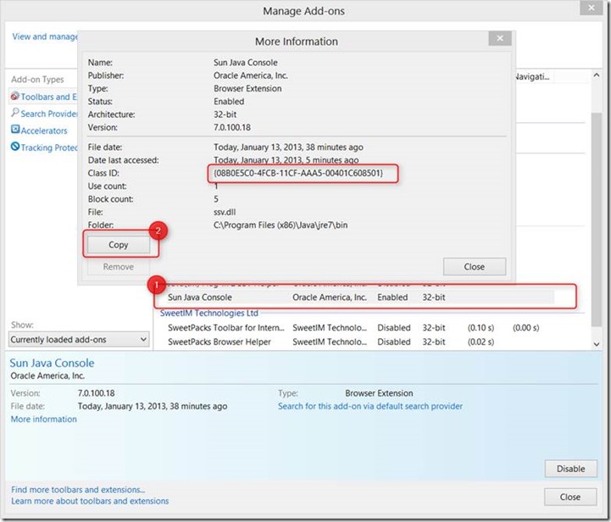This screenshot has height=522, width=611.
Task: Open Find more toolbars and extensions link
Action: pyautogui.click(x=78, y=490)
